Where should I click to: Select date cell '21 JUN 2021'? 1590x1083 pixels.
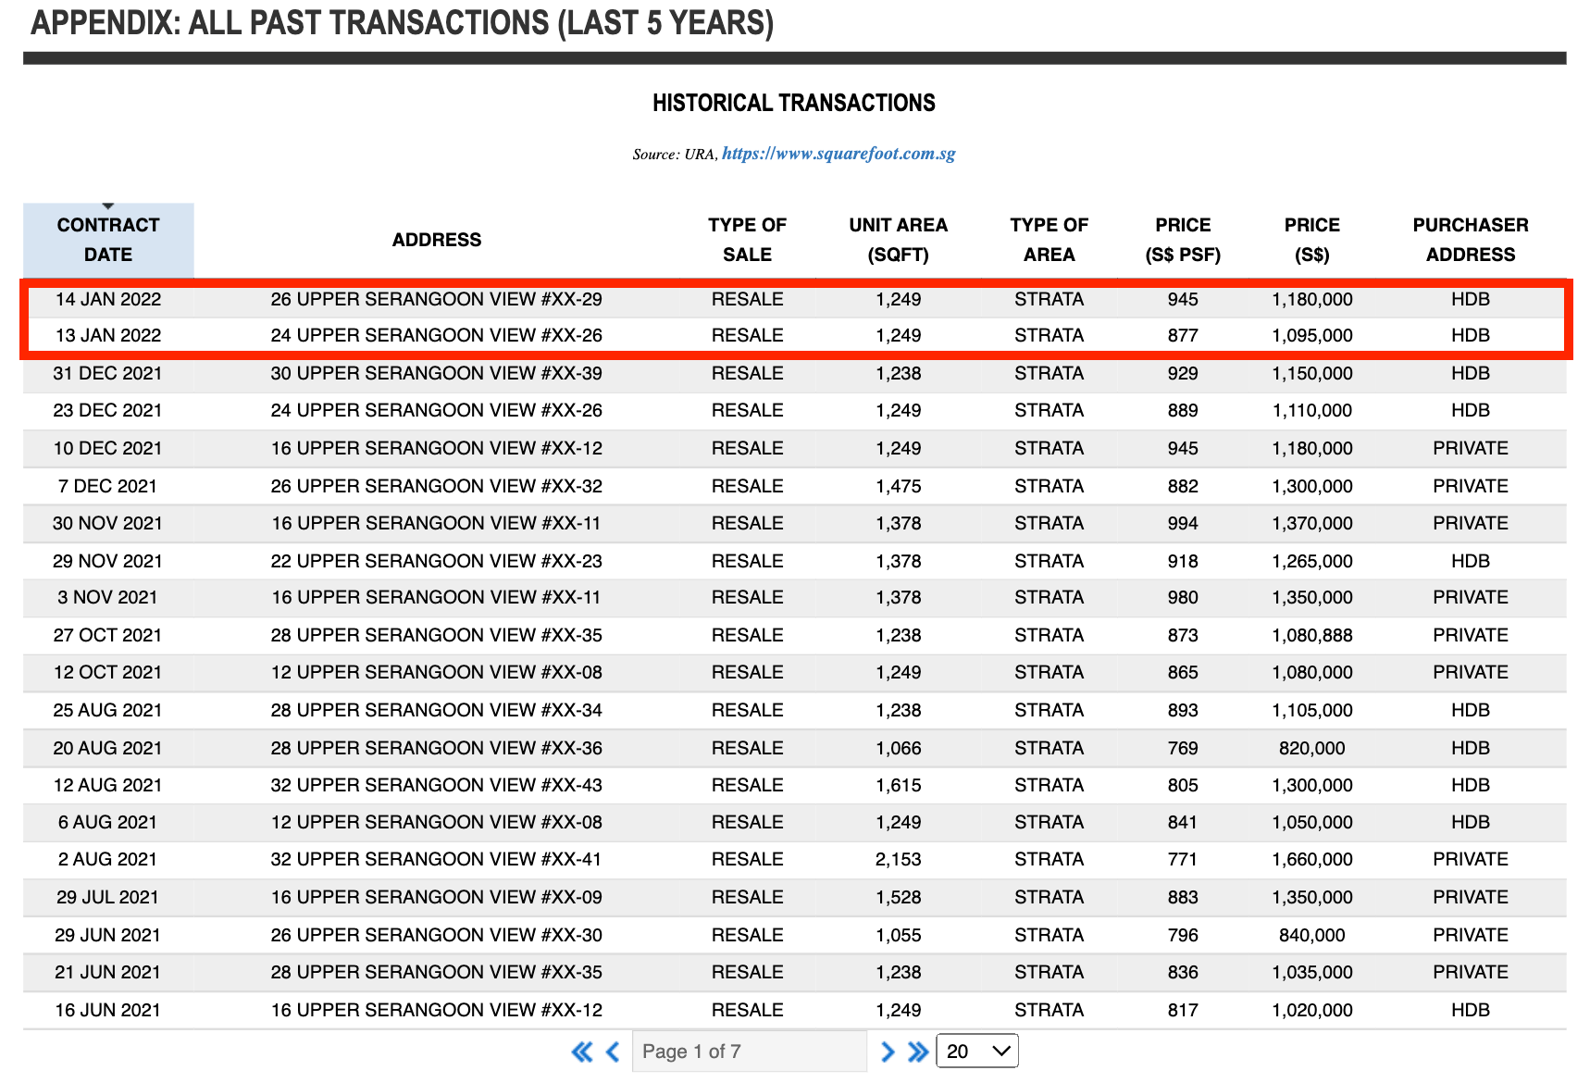[x=108, y=972]
